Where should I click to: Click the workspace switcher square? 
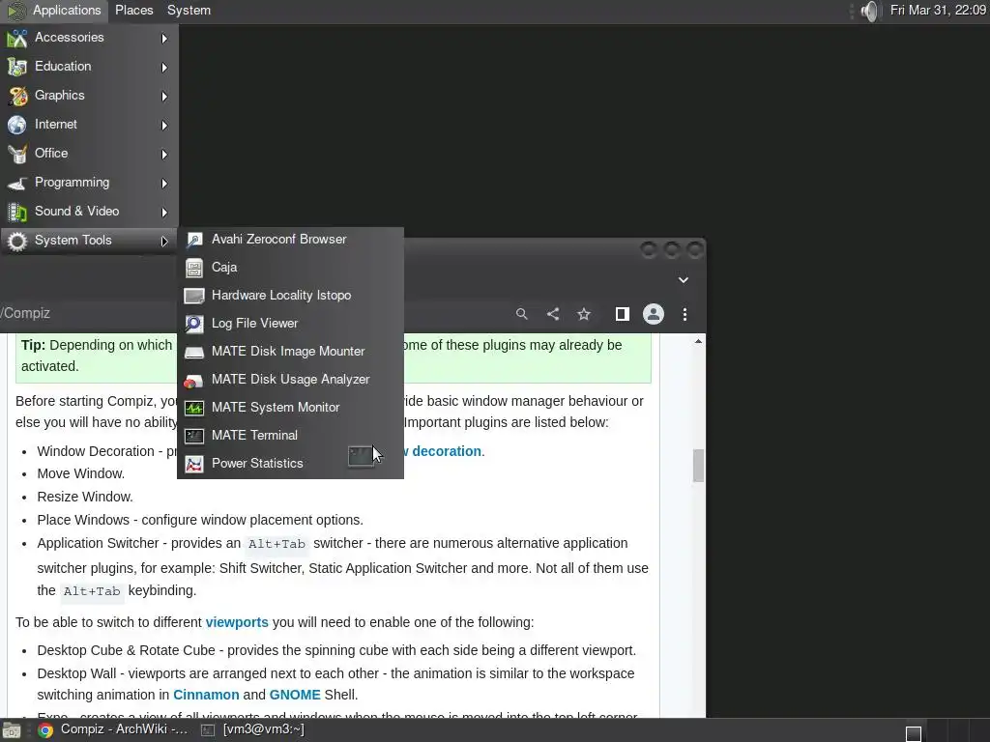tap(914, 734)
